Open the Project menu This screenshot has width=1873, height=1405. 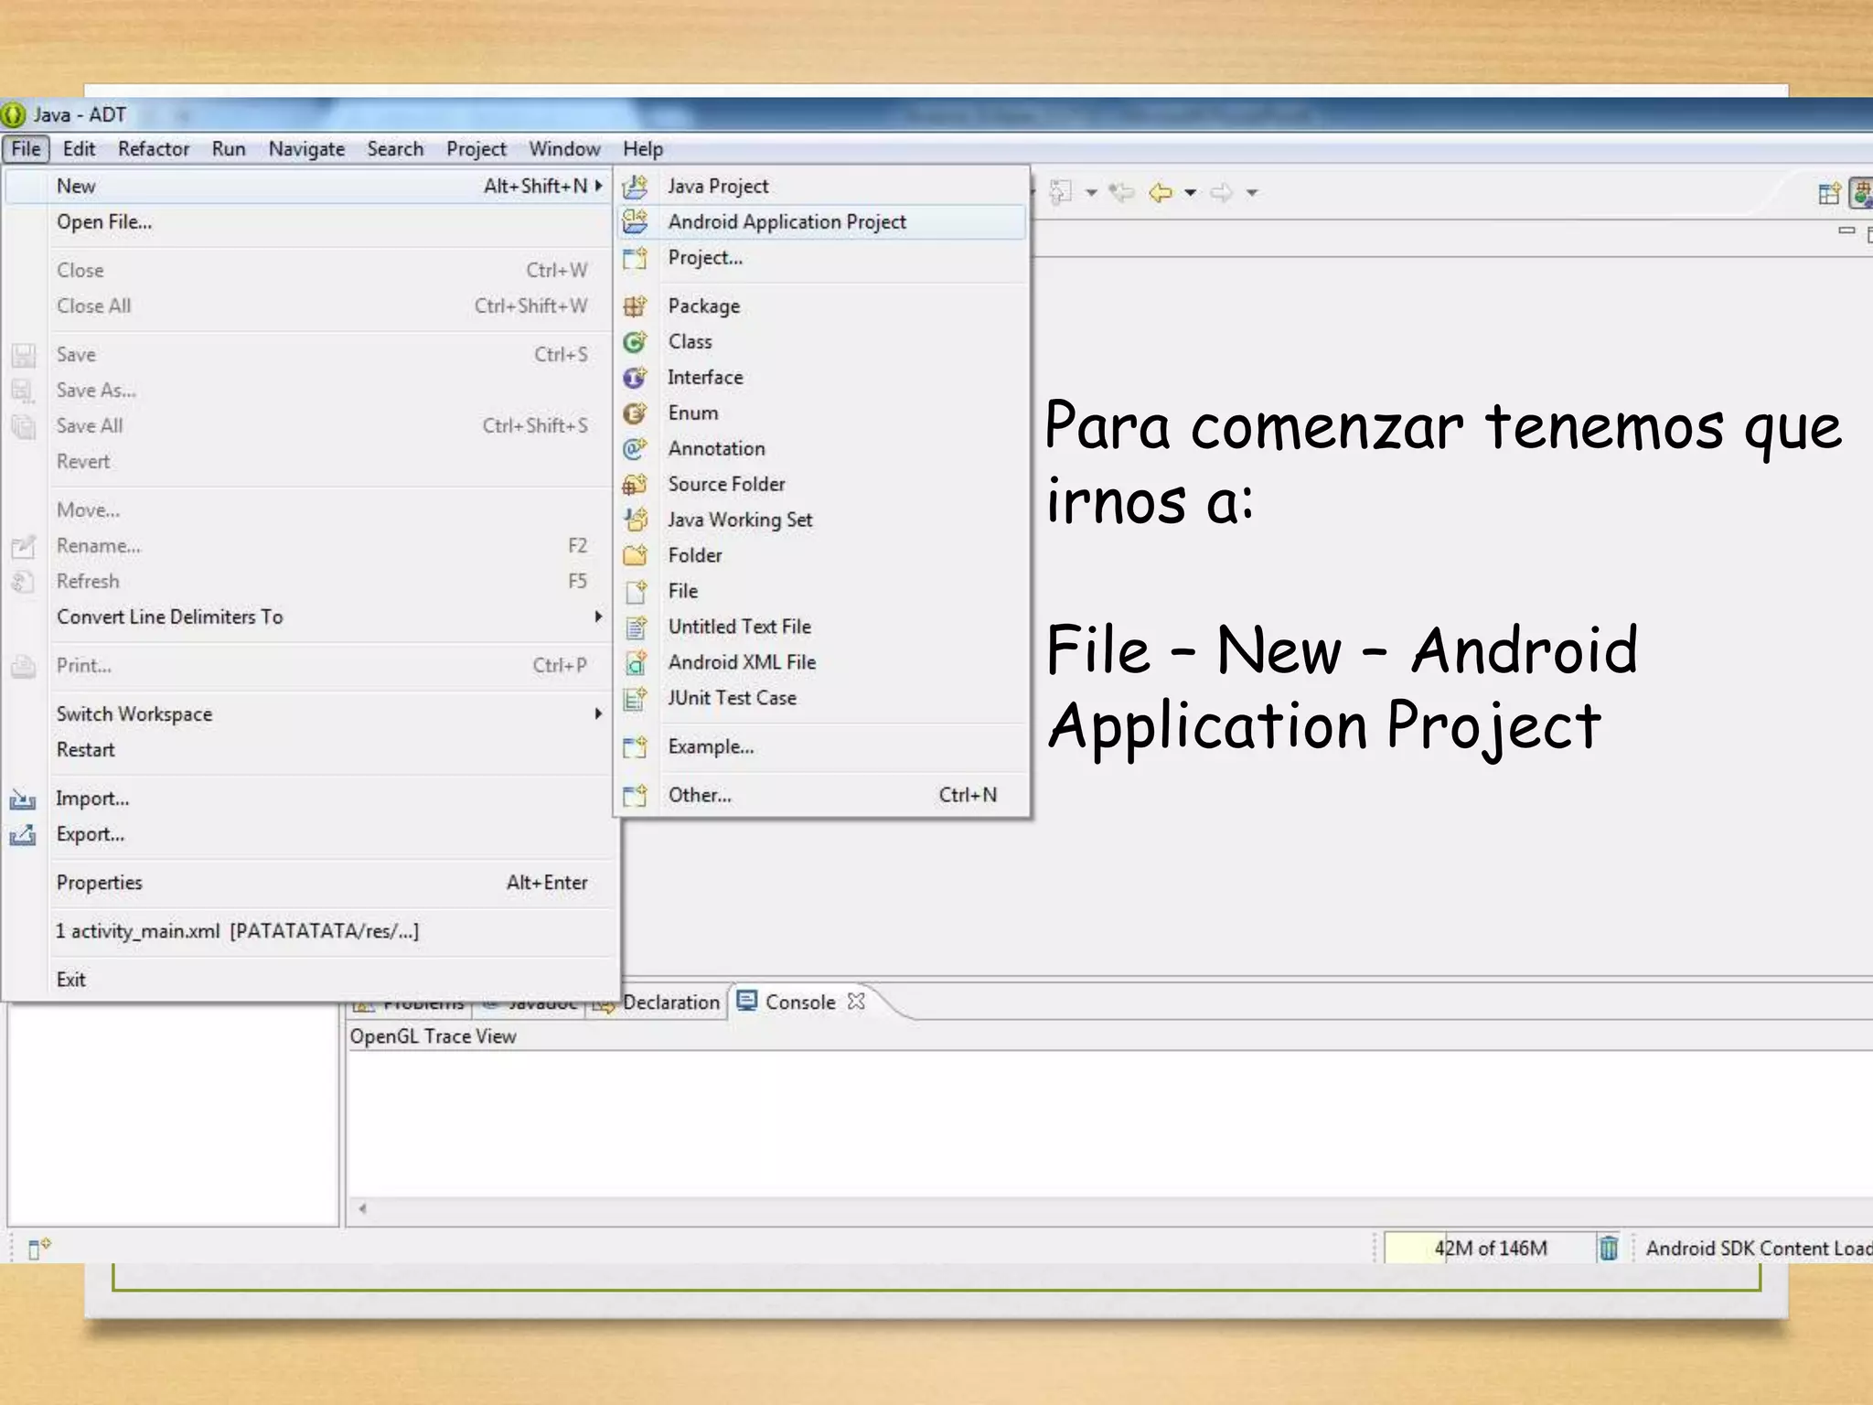476,149
